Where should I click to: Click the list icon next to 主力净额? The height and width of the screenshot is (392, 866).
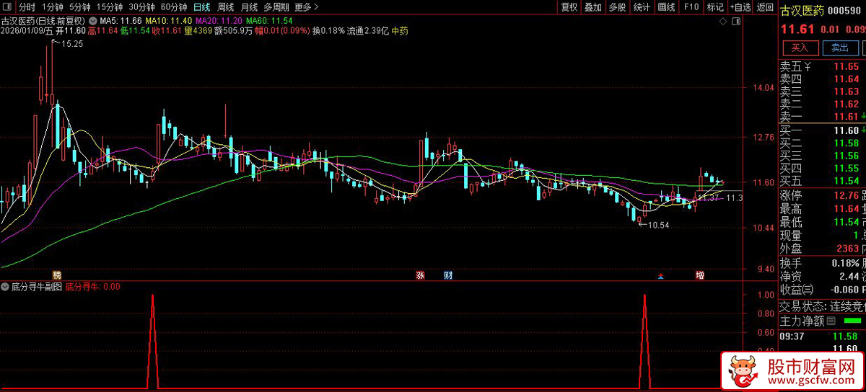pos(831,321)
